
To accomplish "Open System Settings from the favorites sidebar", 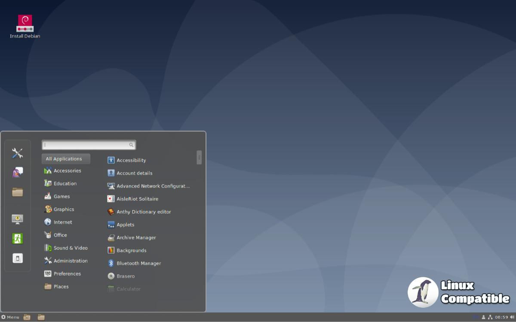I will pos(17,153).
